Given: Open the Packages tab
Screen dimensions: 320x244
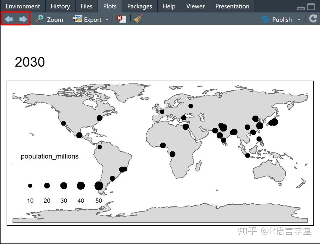Looking at the screenshot, I should click(140, 6).
